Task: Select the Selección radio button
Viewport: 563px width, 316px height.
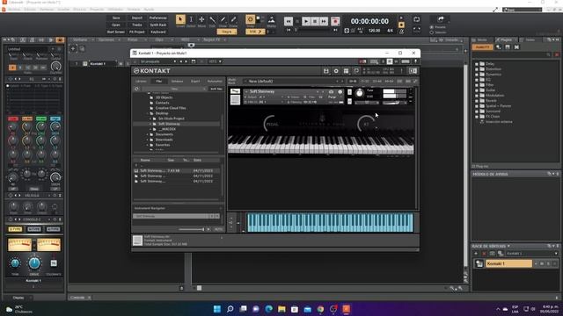Action: 432,32
